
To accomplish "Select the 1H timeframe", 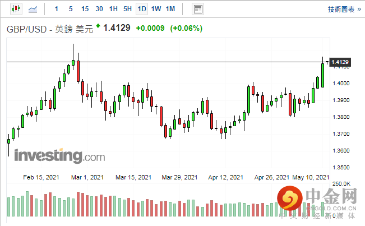I will pos(113,9).
